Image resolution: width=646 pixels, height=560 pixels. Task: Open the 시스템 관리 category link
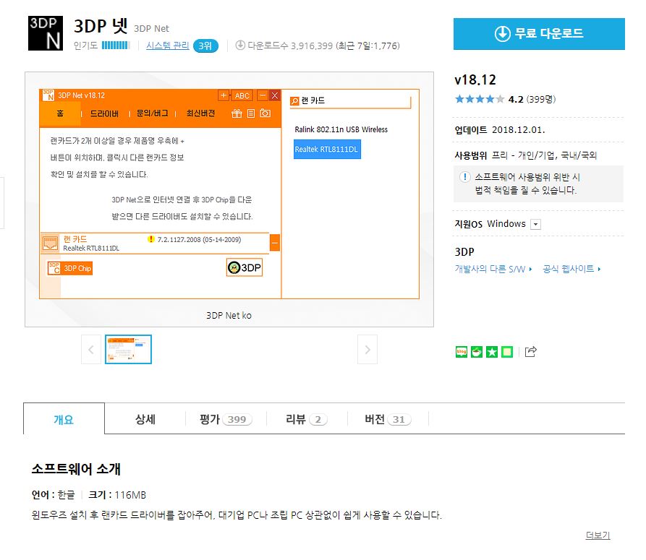click(x=168, y=46)
